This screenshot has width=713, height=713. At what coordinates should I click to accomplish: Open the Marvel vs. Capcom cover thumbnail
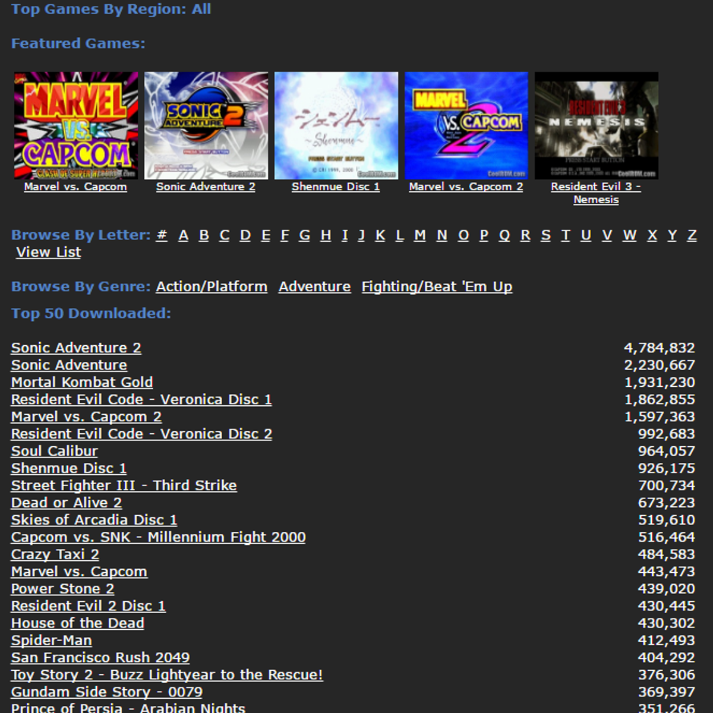click(x=76, y=125)
